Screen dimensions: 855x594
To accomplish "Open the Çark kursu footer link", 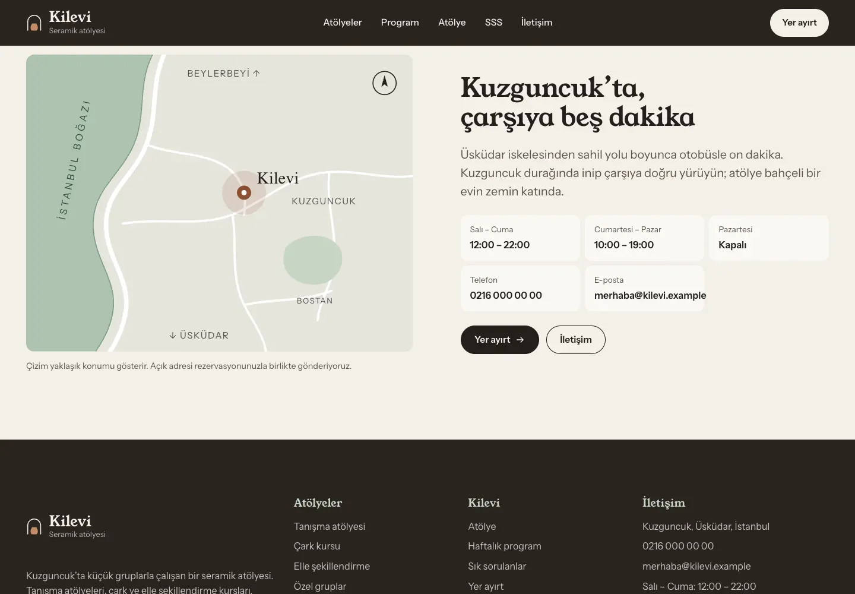I will click(317, 546).
